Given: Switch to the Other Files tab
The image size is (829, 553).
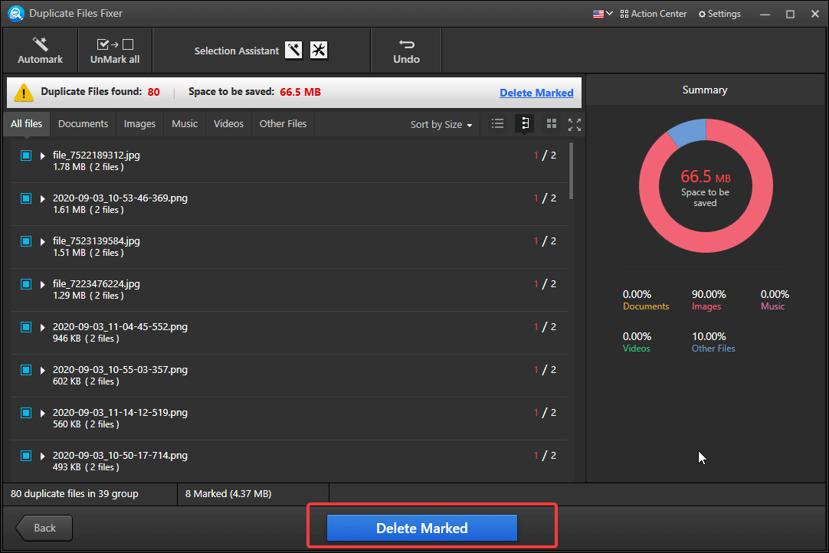Looking at the screenshot, I should (283, 124).
